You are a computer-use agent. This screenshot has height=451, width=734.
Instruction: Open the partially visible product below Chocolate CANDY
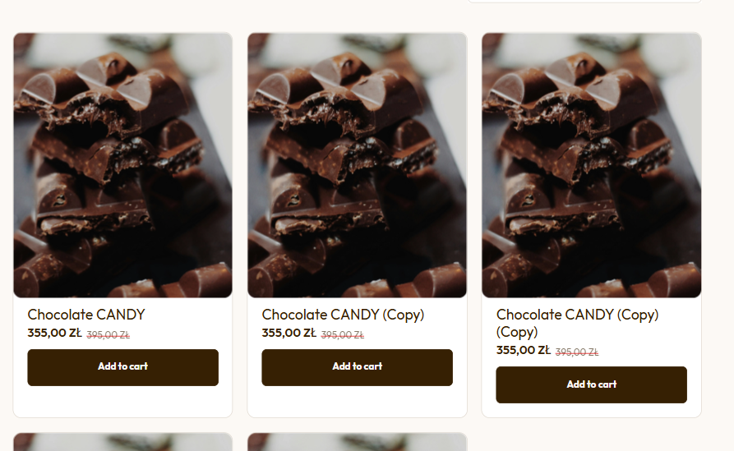click(122, 442)
